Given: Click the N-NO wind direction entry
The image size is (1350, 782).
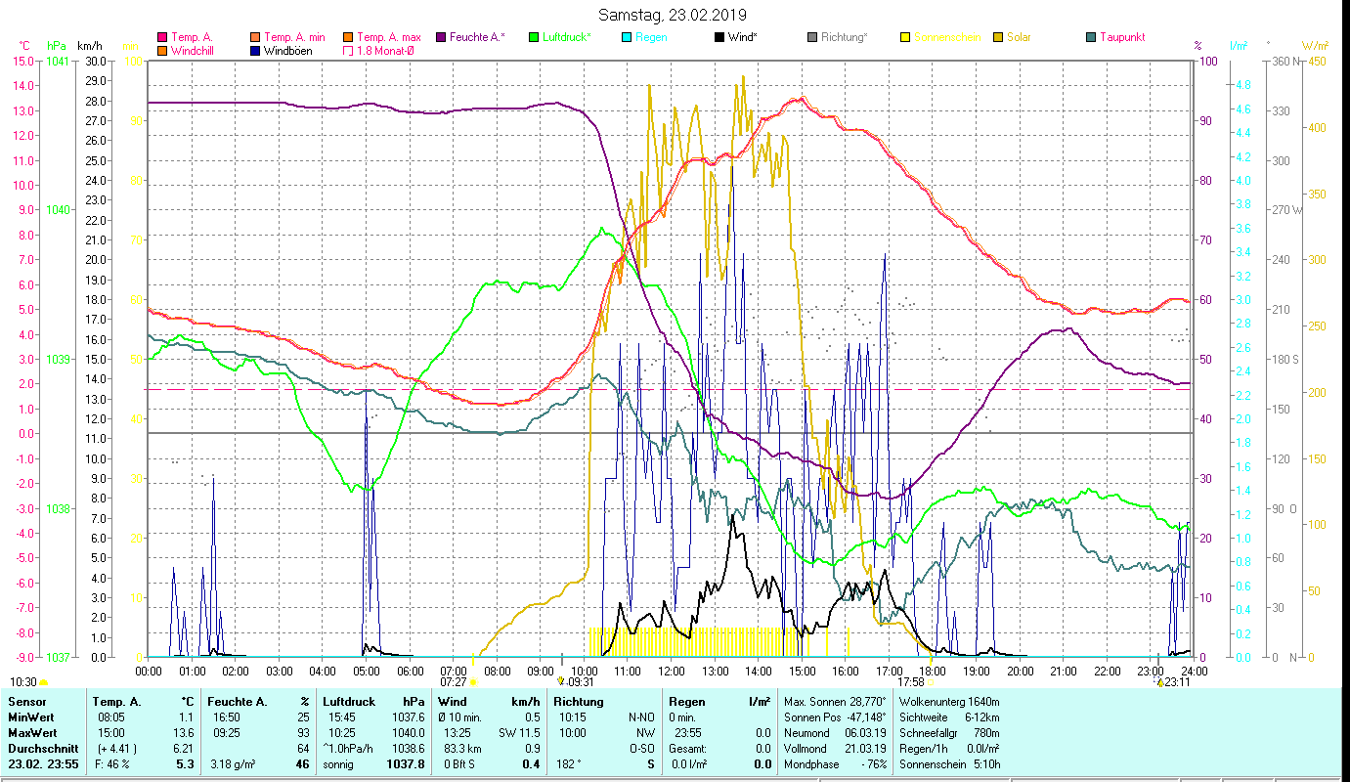Looking at the screenshot, I should click(641, 717).
